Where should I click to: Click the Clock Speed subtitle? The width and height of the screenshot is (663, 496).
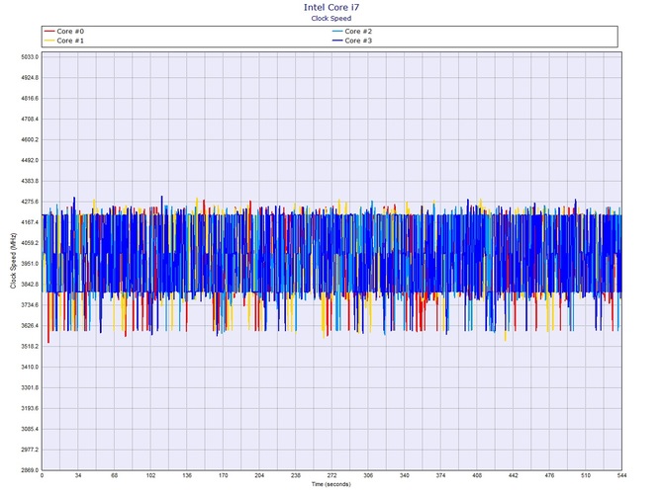tap(331, 18)
